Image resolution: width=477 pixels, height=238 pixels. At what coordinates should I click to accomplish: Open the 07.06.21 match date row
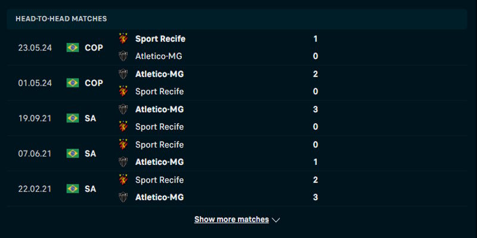pos(35,154)
